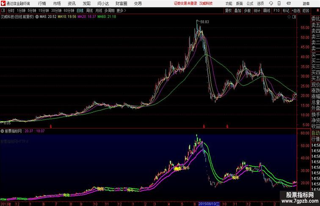Viewport: 320px width, 206px height.
Task: Click the panel layout icon beside the diamond
Action: tap(294, 17)
